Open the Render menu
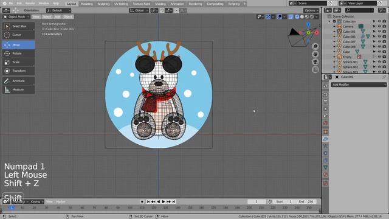 tap(30, 4)
